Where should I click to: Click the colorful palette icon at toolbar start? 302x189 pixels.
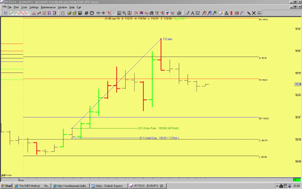point(5,13)
